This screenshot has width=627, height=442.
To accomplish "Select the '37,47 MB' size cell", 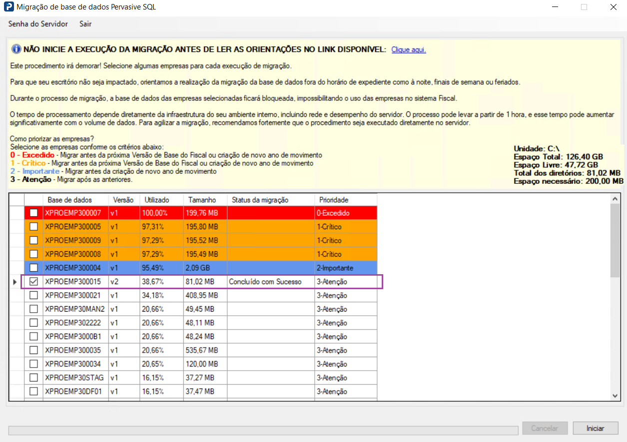I will pos(205,392).
